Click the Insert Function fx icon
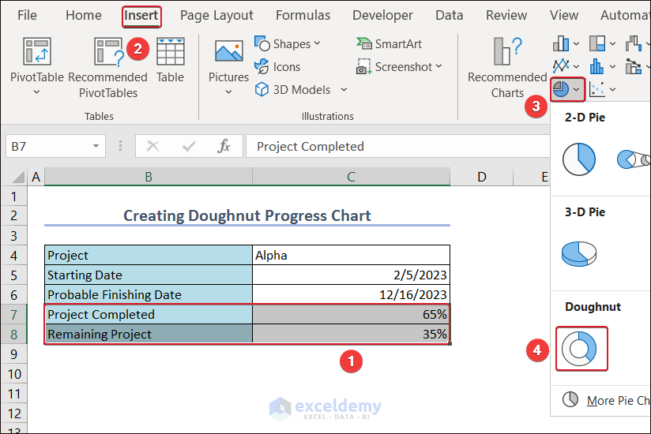 (x=224, y=146)
